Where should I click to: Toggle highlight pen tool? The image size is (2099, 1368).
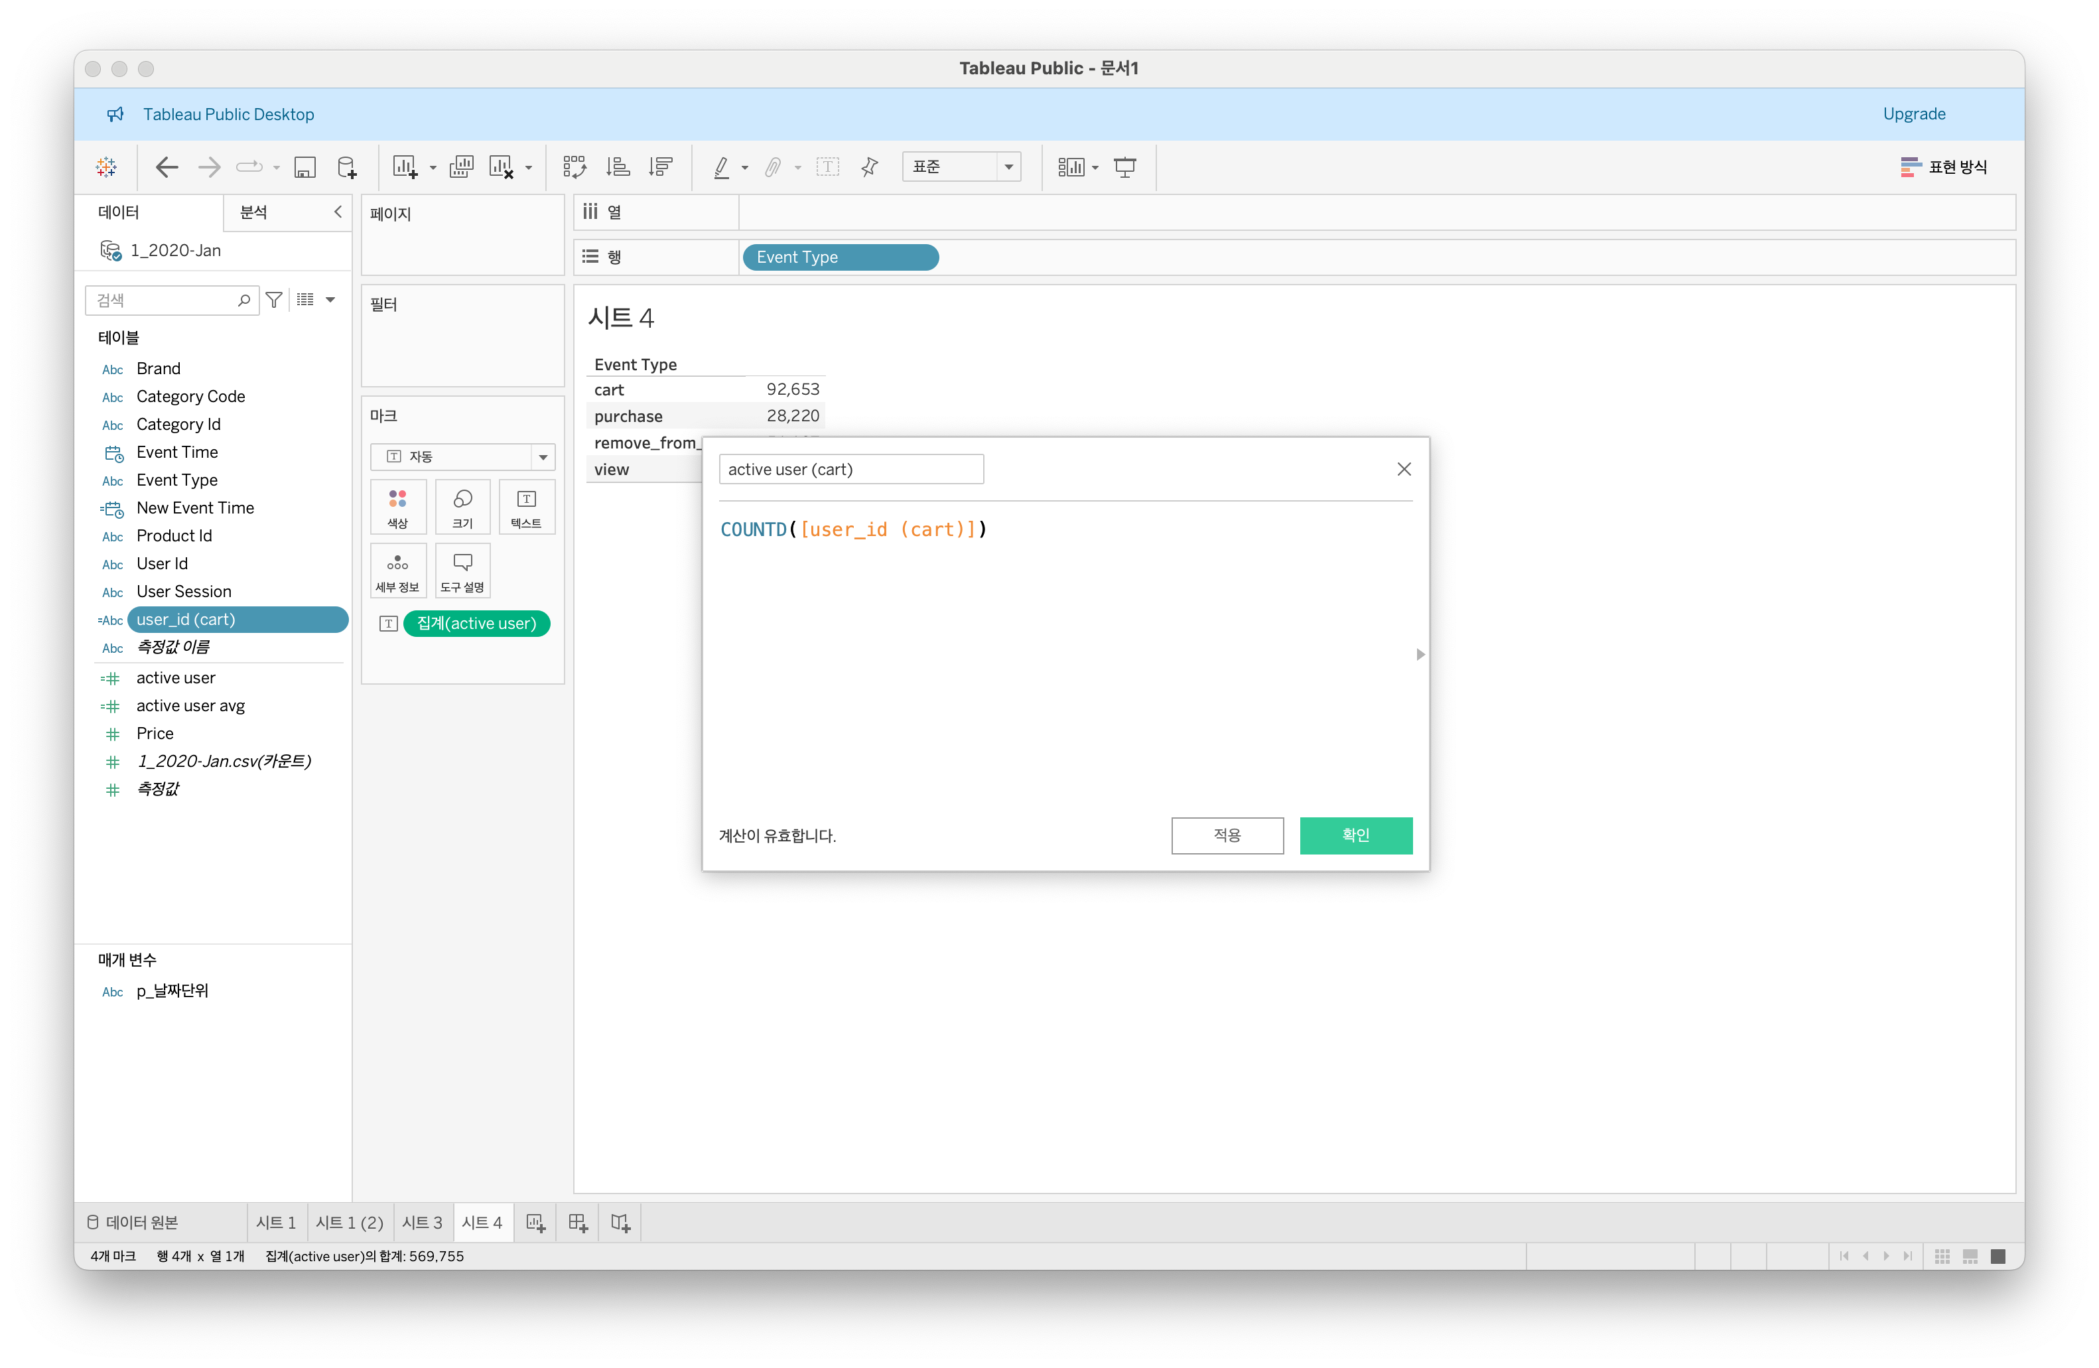point(721,167)
